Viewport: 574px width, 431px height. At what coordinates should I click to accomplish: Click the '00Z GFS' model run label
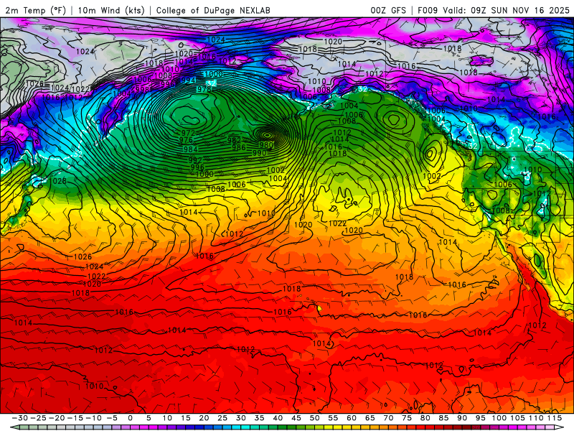pyautogui.click(x=388, y=10)
